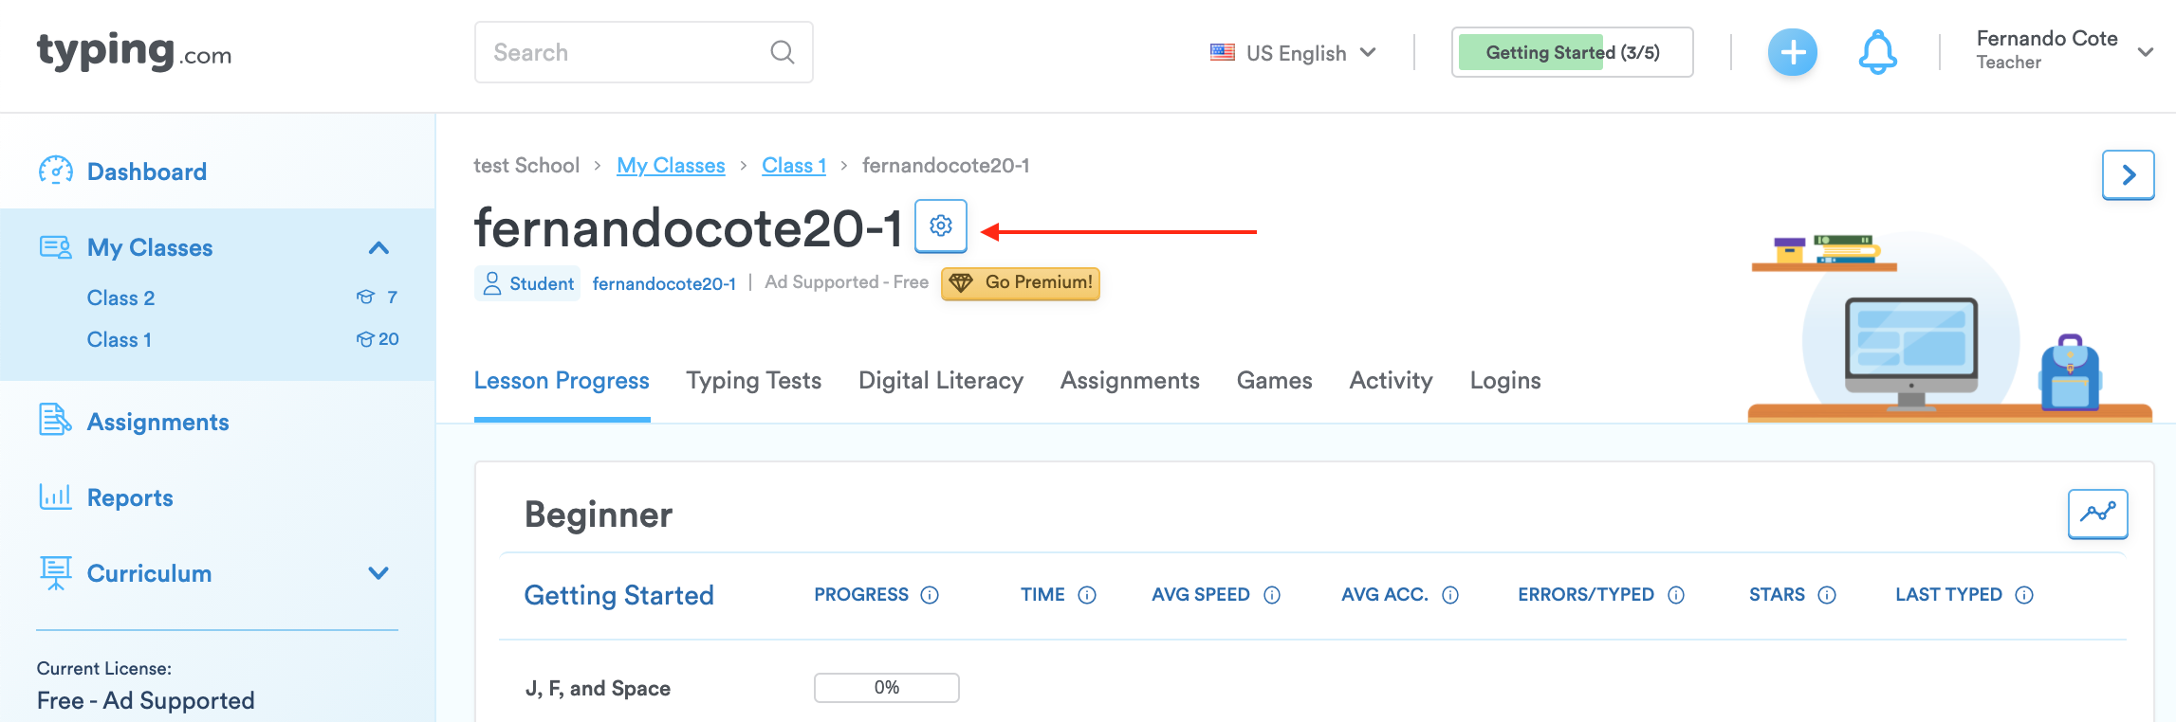Open the notifications bell
2176x722 pixels.
click(1877, 53)
